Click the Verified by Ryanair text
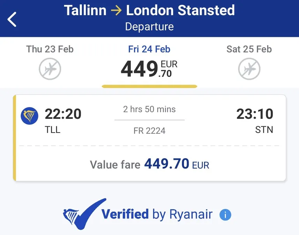This screenshot has width=299, height=235. point(157,214)
